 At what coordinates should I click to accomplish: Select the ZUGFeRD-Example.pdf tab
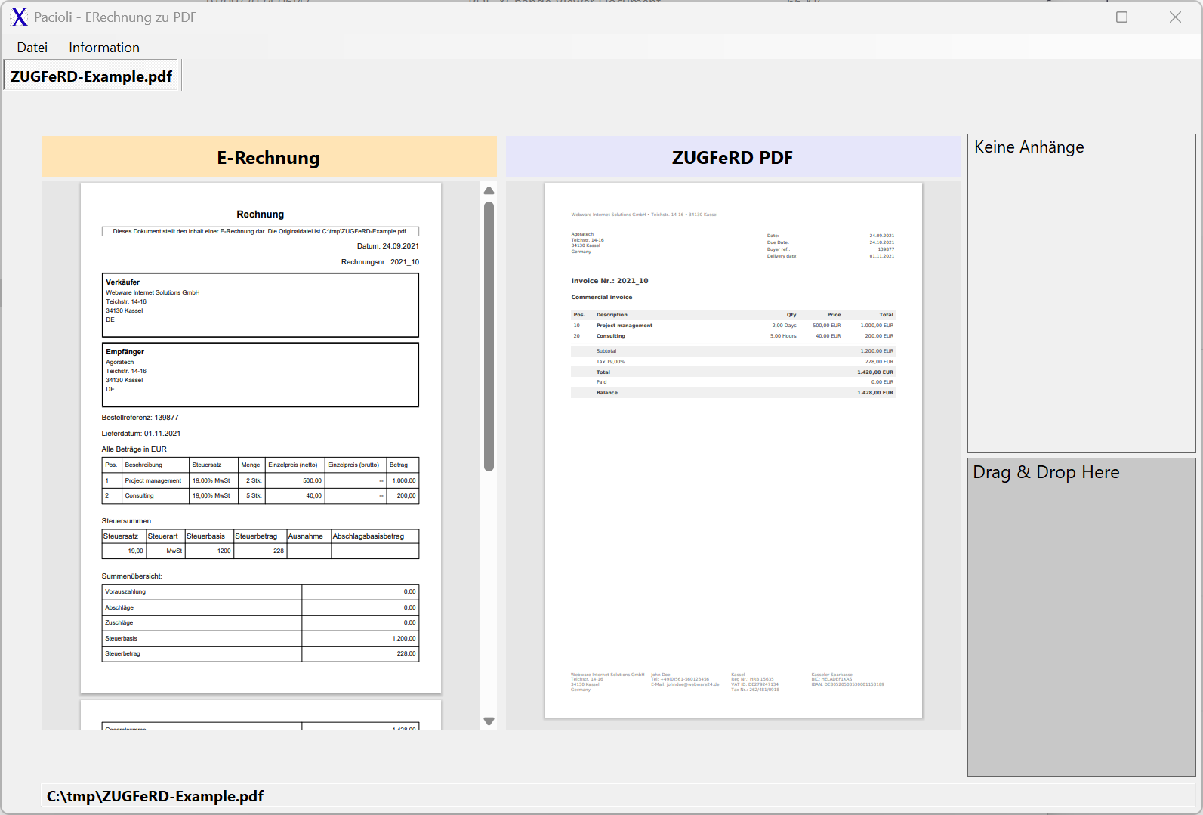(x=91, y=76)
